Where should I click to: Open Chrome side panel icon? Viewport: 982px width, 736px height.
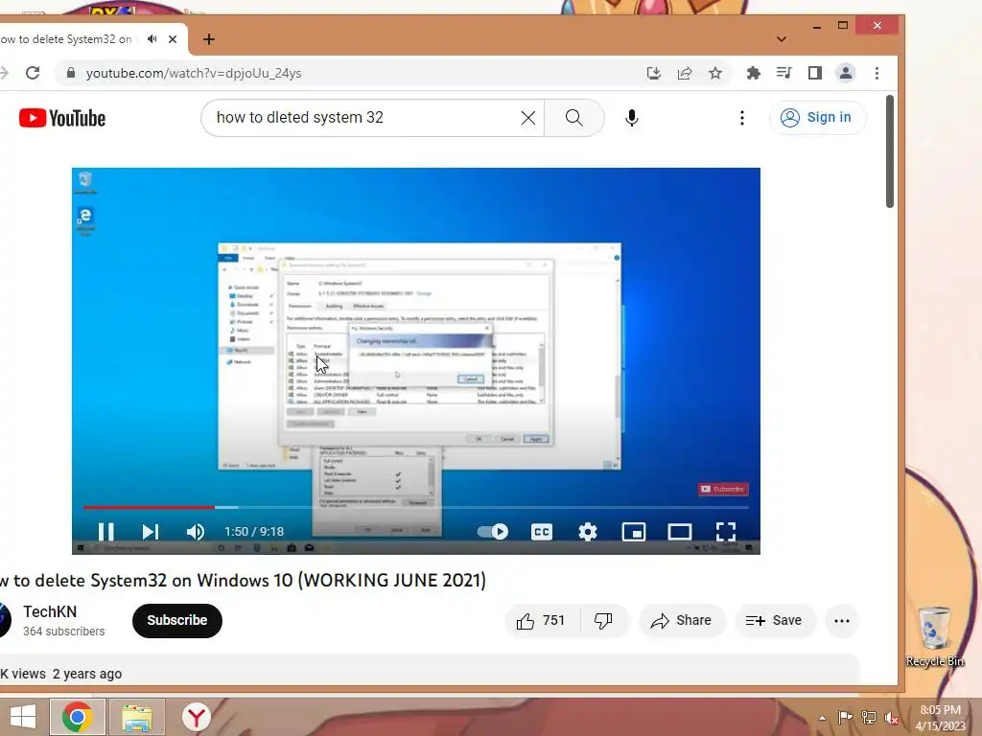coord(815,73)
